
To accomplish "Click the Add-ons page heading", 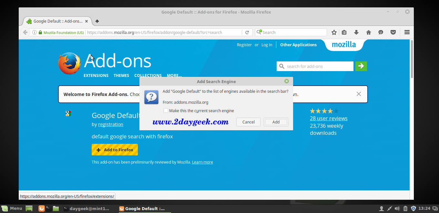I will click(x=117, y=61).
